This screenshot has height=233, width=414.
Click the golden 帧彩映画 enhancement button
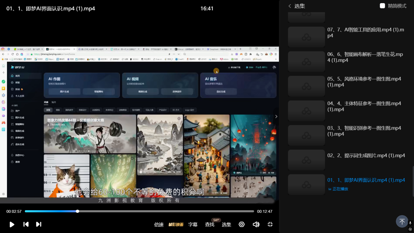(176, 224)
